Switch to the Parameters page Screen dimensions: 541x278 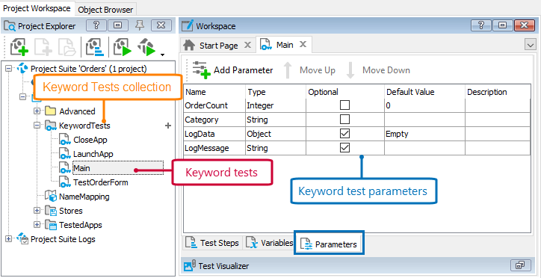[x=329, y=244]
